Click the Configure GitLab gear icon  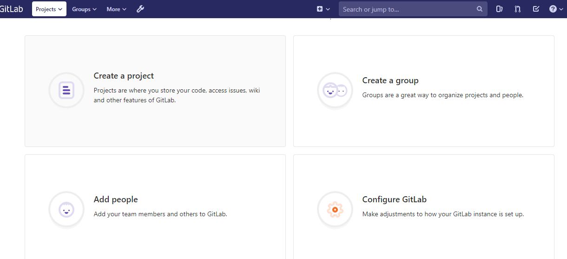(335, 209)
